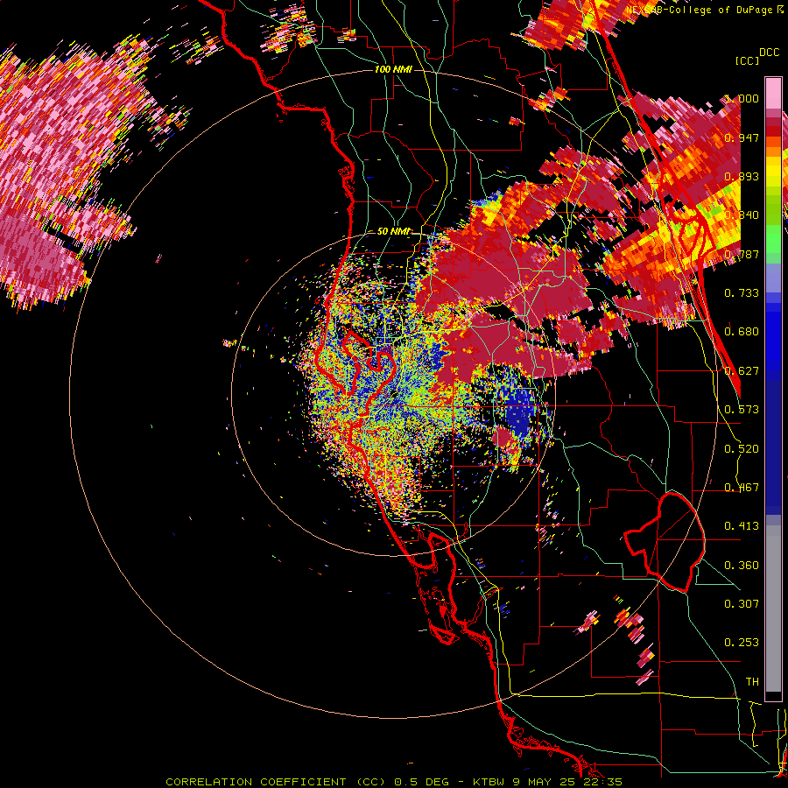The image size is (788, 788).
Task: Click the TH legend label
Action: pyautogui.click(x=752, y=682)
